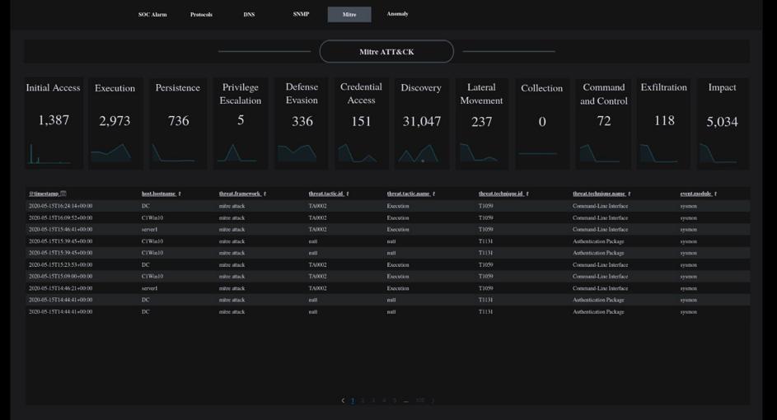Sort by threat.technique.id column header
The width and height of the screenshot is (777, 420).
tap(502, 194)
